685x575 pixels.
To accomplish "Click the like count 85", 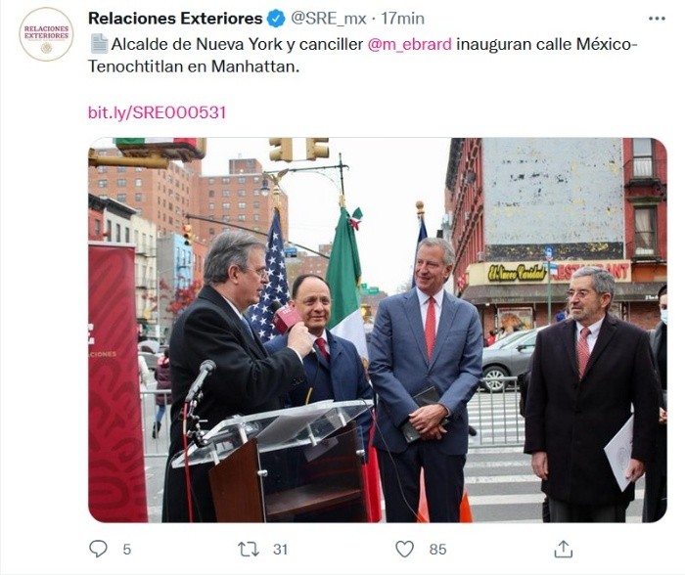I will click(x=437, y=550).
